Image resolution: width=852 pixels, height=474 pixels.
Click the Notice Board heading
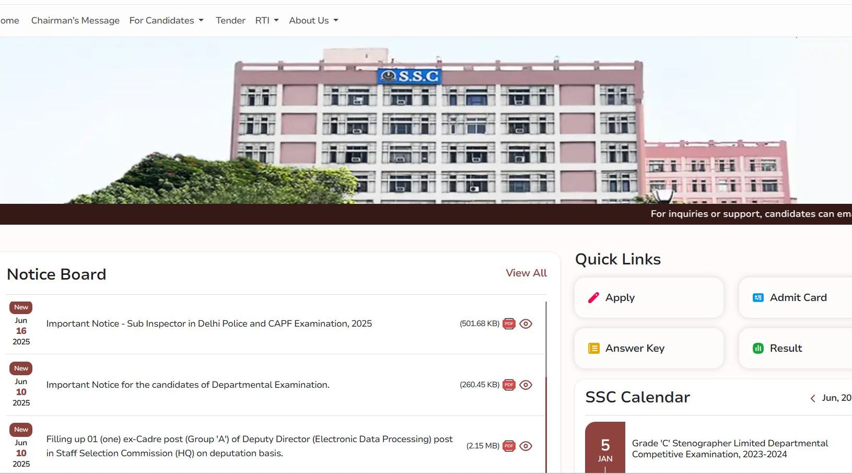tap(56, 274)
